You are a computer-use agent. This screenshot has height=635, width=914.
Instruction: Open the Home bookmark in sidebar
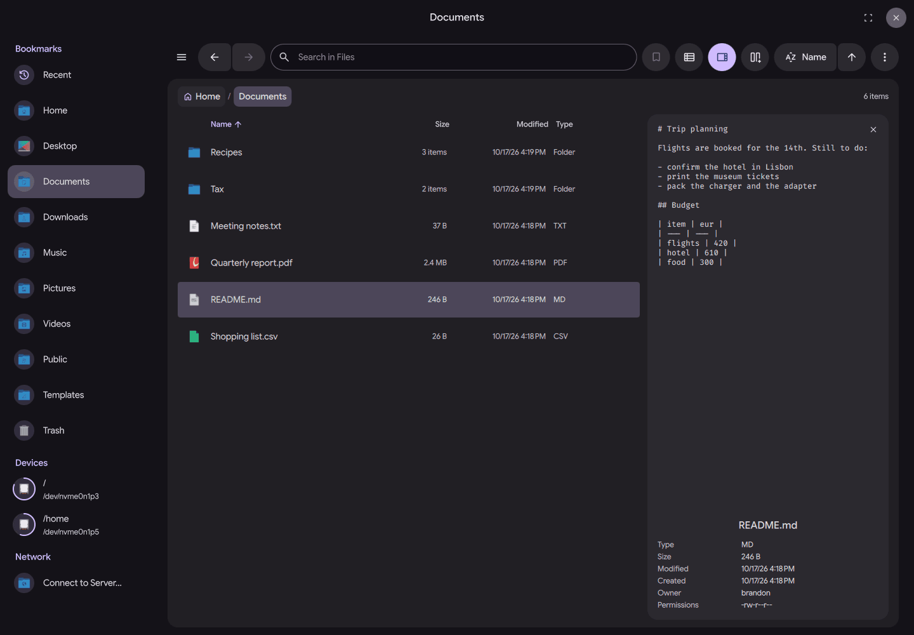pos(76,110)
